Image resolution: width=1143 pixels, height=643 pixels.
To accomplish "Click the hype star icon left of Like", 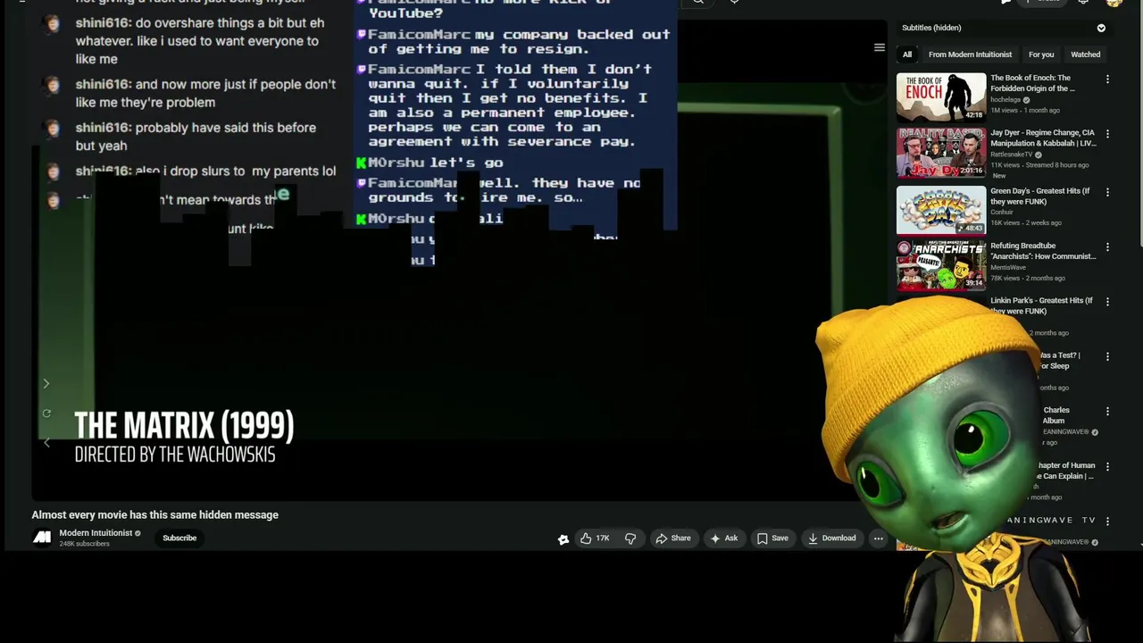I will click(563, 539).
